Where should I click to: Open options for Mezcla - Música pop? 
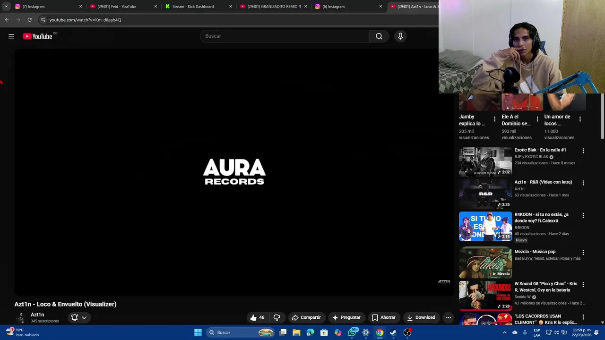583,253
